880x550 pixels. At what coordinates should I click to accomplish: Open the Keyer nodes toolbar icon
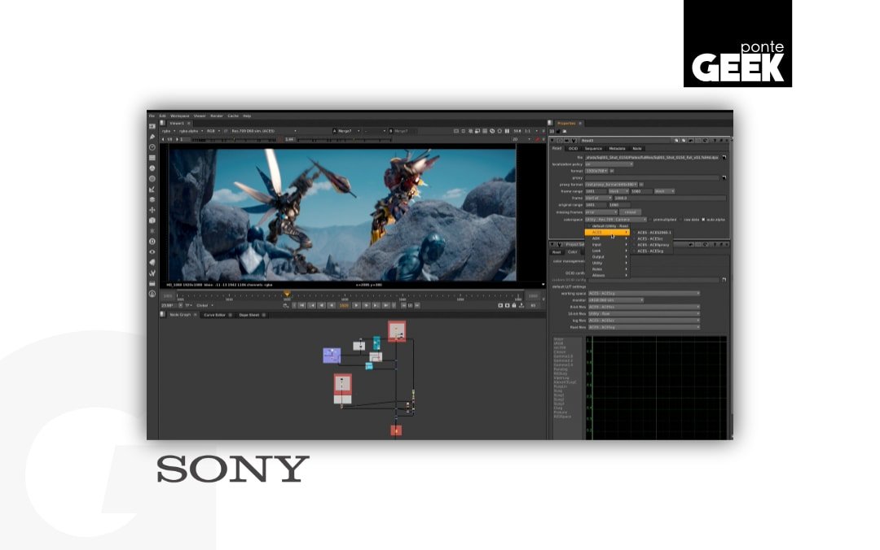point(152,190)
